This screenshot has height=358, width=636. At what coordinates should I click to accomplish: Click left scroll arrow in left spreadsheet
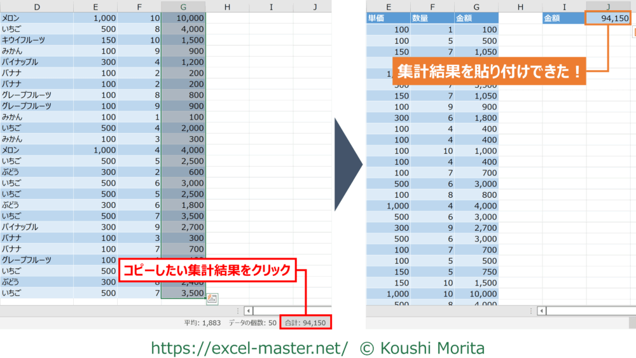(249, 311)
